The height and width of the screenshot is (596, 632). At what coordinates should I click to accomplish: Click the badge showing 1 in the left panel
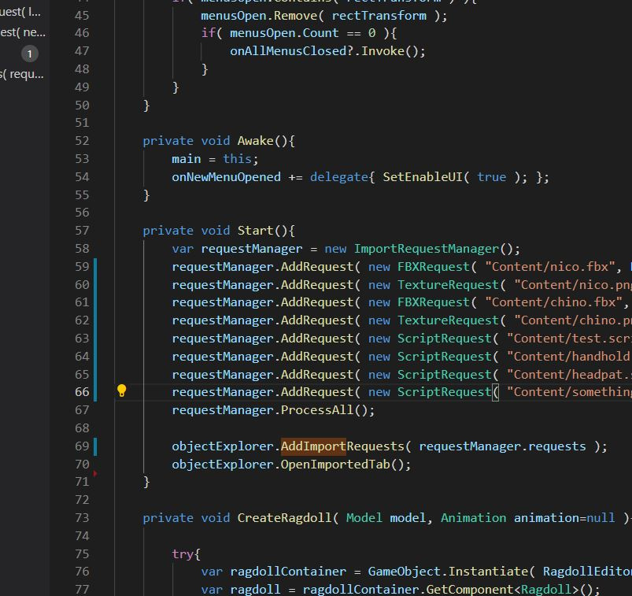(x=29, y=54)
